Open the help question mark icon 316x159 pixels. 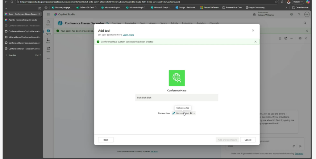point(299,14)
